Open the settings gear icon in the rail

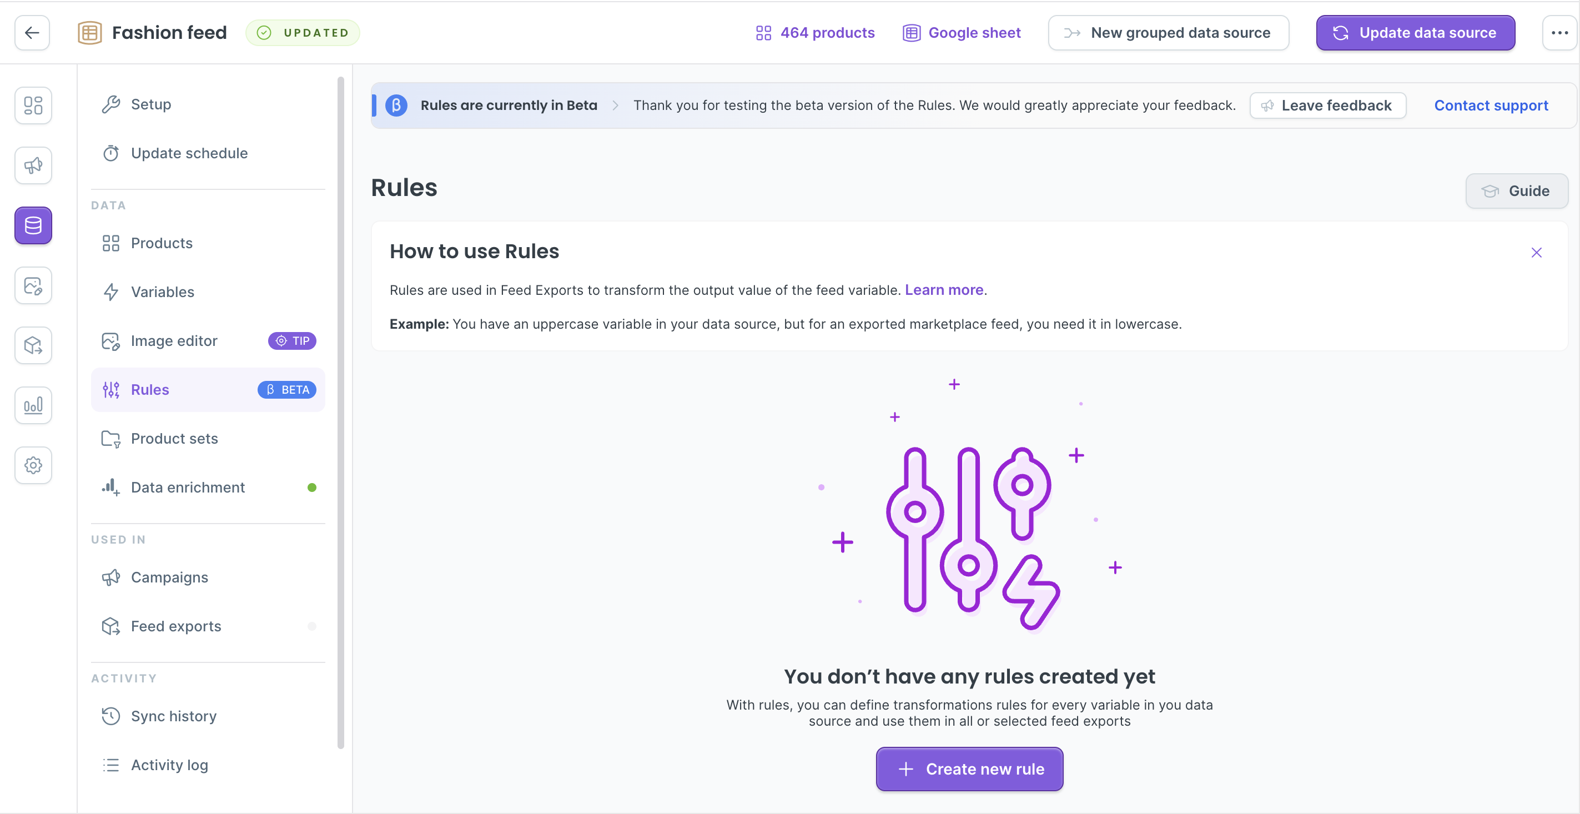(x=33, y=465)
